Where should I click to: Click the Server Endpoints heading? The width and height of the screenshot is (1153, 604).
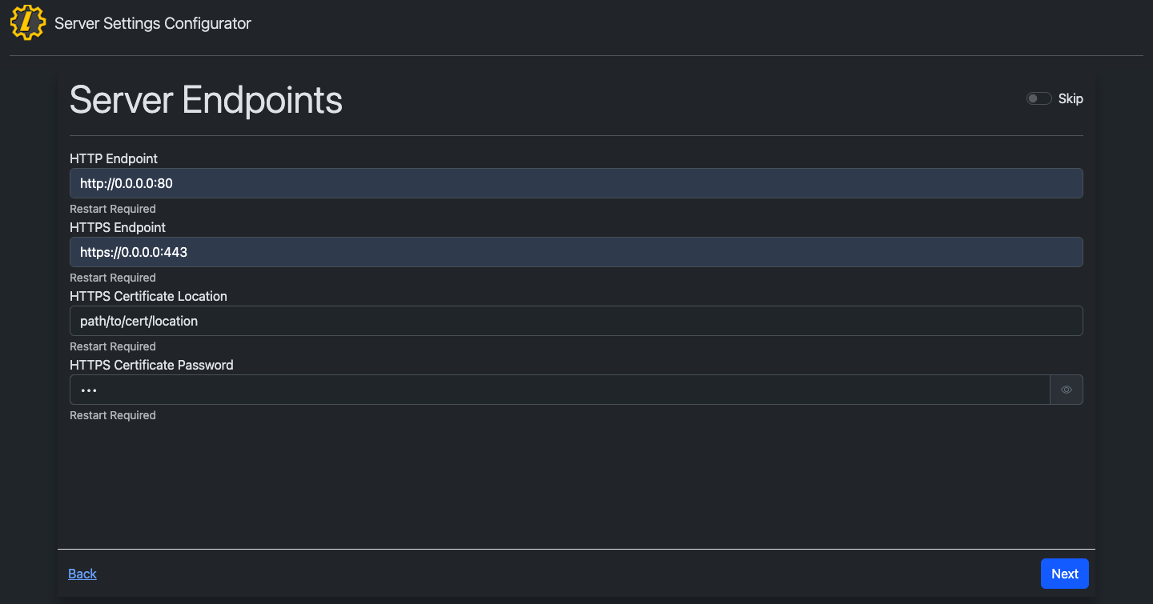pos(206,101)
